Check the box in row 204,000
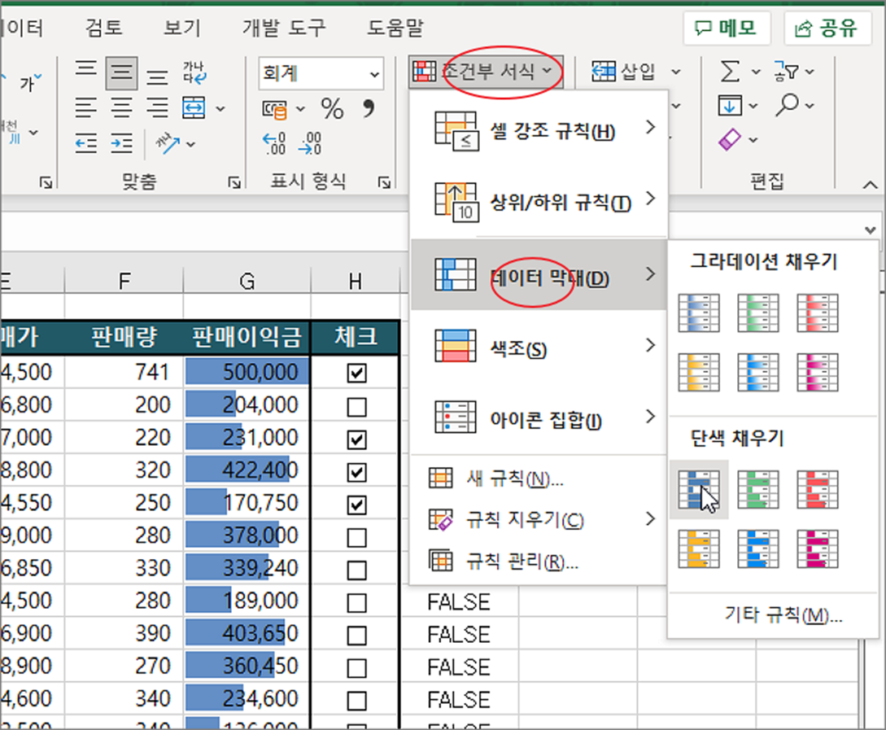 tap(357, 407)
